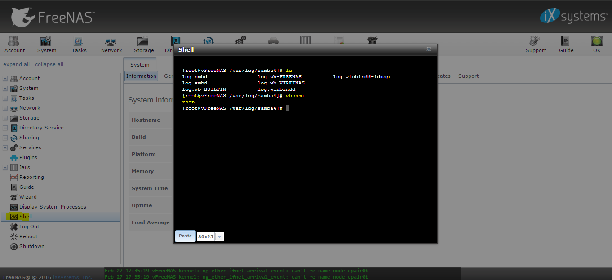This screenshot has height=280, width=612.
Task: Expand the Network tree node
Action: [x=5, y=108]
